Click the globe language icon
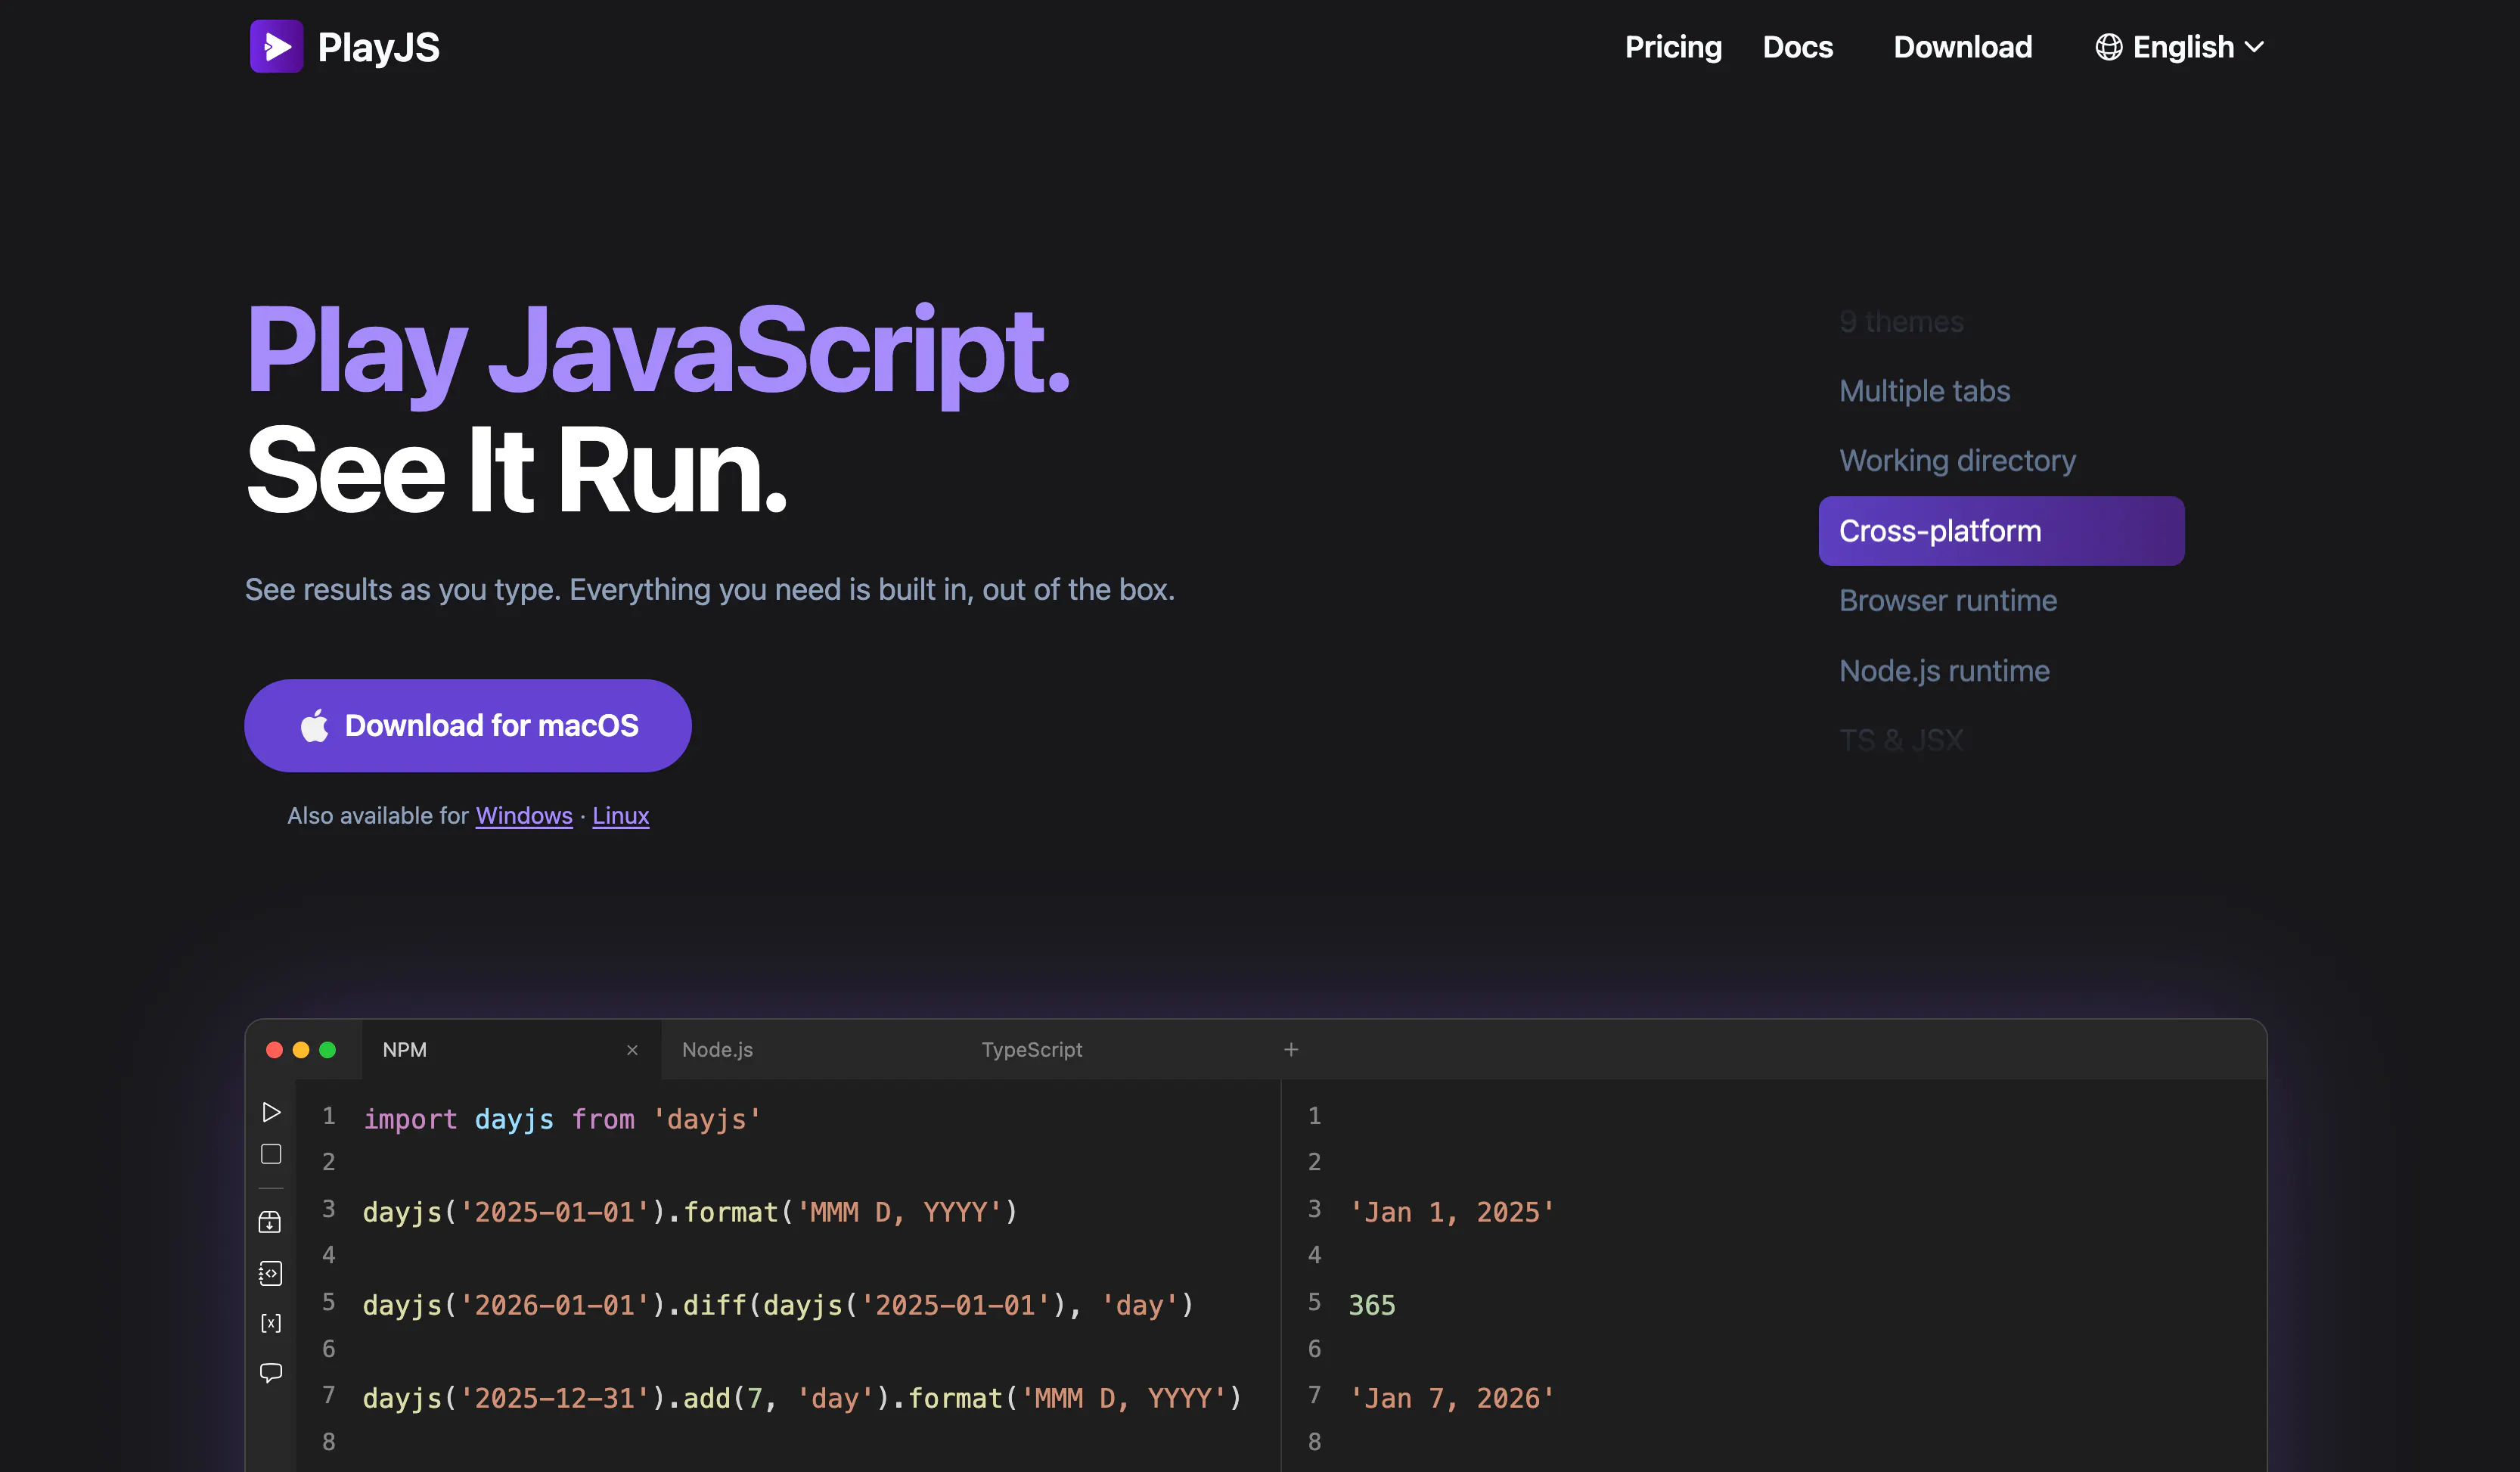 pos(2109,47)
